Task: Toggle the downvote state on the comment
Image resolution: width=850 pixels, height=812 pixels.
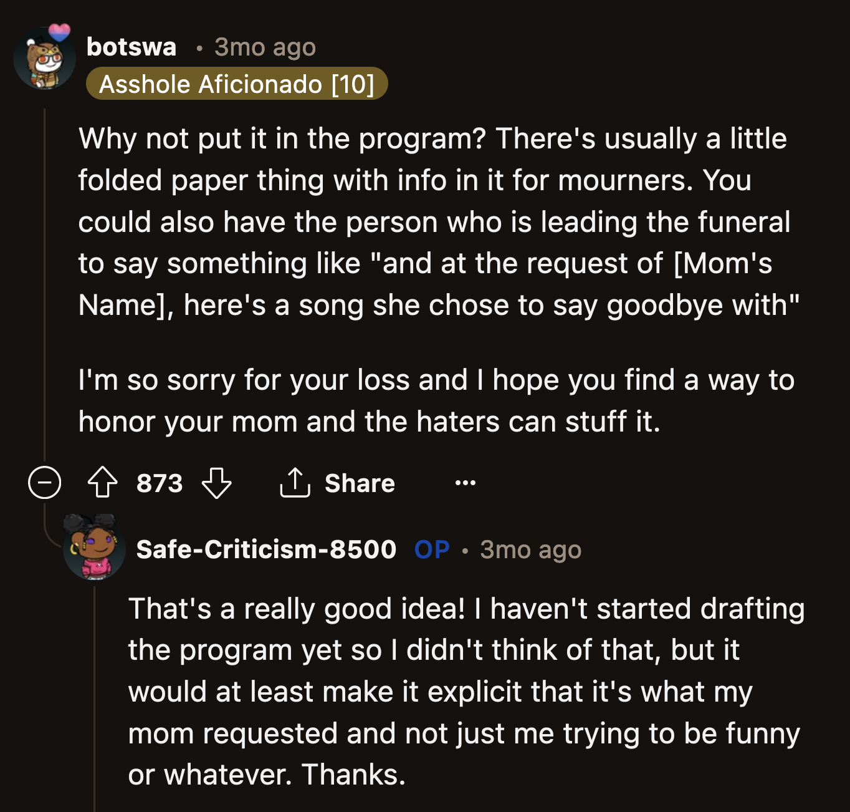Action: [x=217, y=483]
